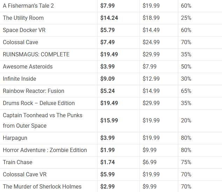
Task: Click the RUINSMAGUS: COMPLETE title cell
Action: (36, 55)
